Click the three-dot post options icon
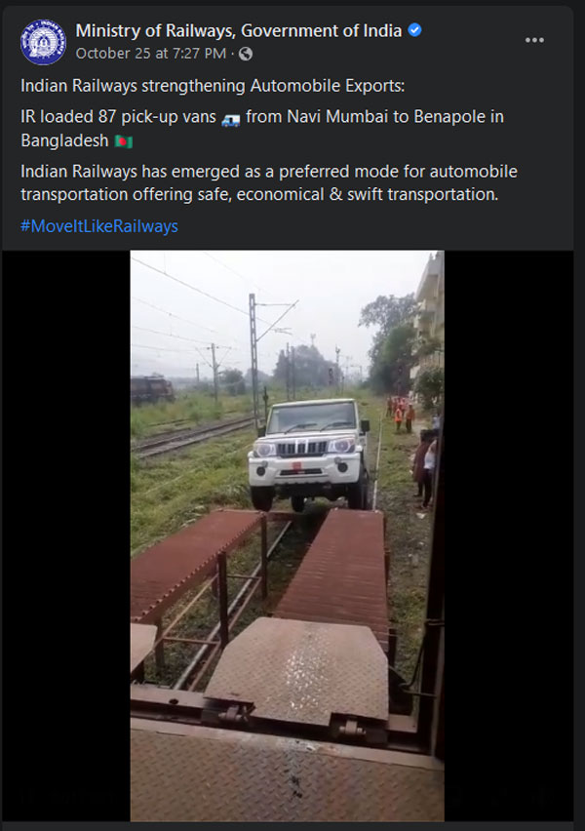Viewport: 585px width, 831px height. point(533,39)
